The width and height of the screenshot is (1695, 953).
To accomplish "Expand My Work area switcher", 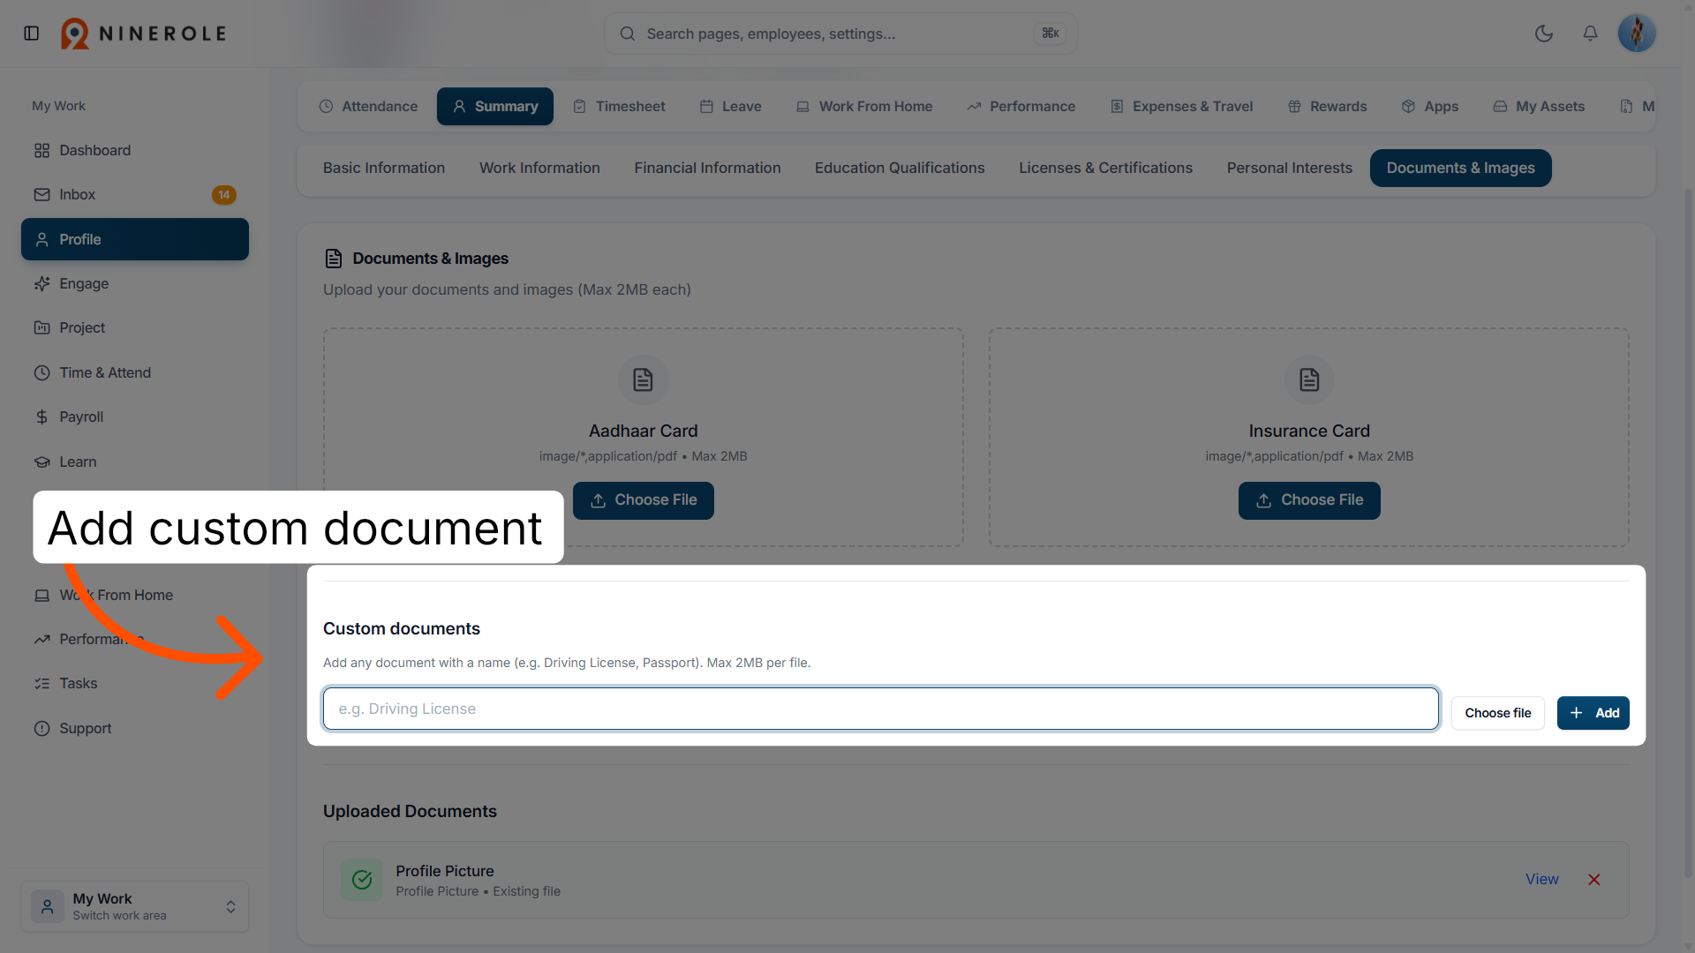I will pos(135,906).
